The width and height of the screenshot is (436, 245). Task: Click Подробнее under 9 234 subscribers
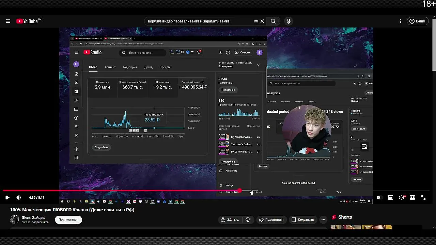(228, 90)
